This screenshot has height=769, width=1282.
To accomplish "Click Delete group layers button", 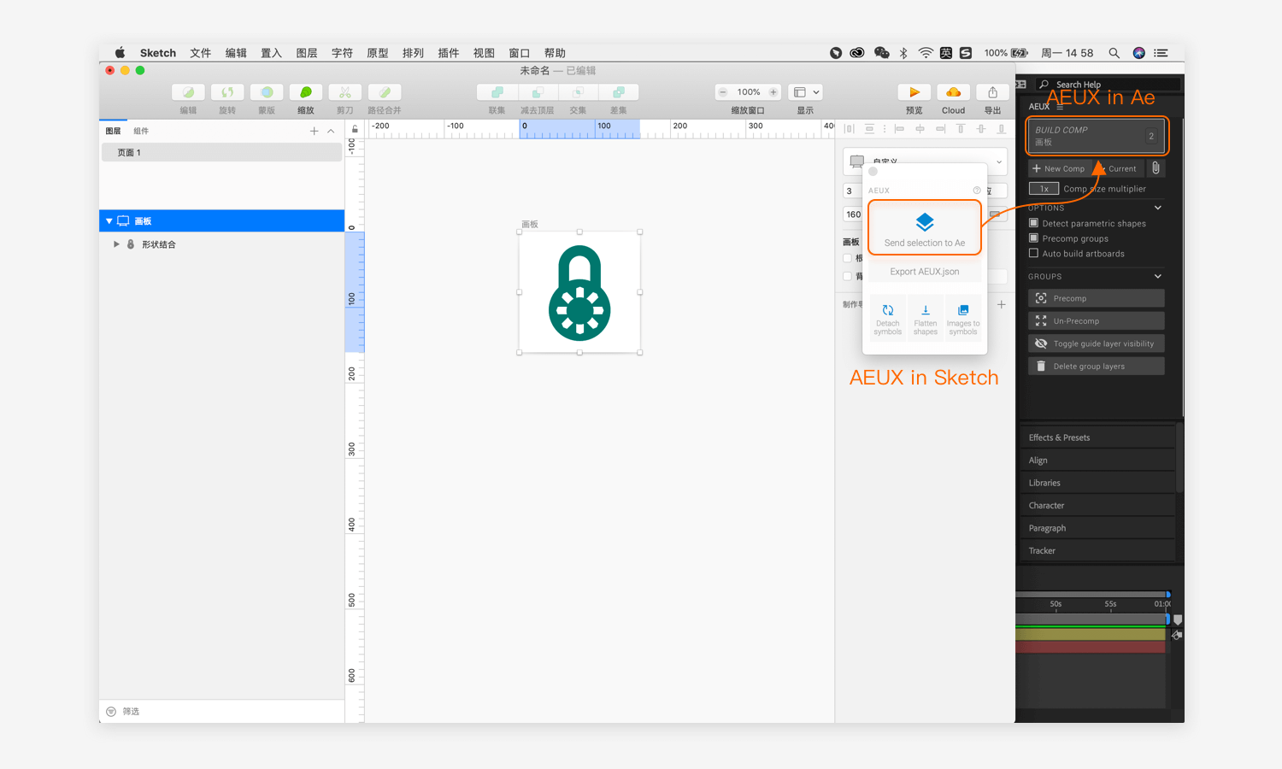I will pyautogui.click(x=1097, y=367).
